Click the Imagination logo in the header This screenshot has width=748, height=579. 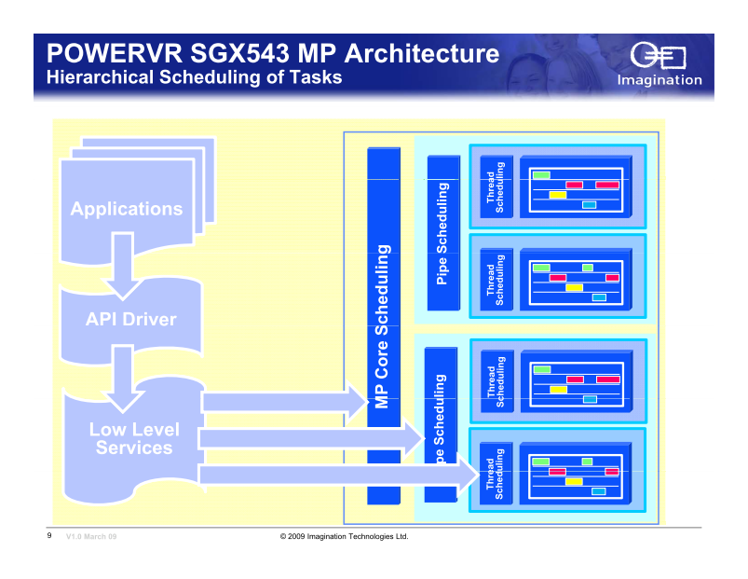(x=660, y=64)
